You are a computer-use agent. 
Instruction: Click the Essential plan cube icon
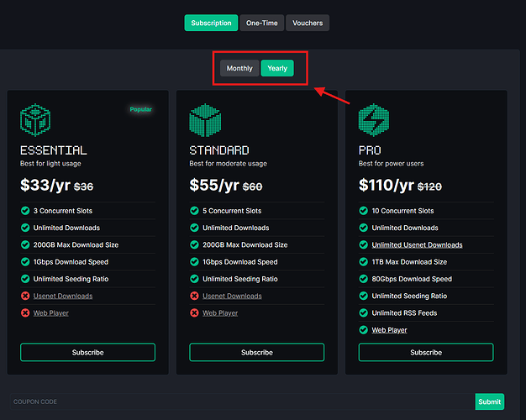click(x=35, y=120)
